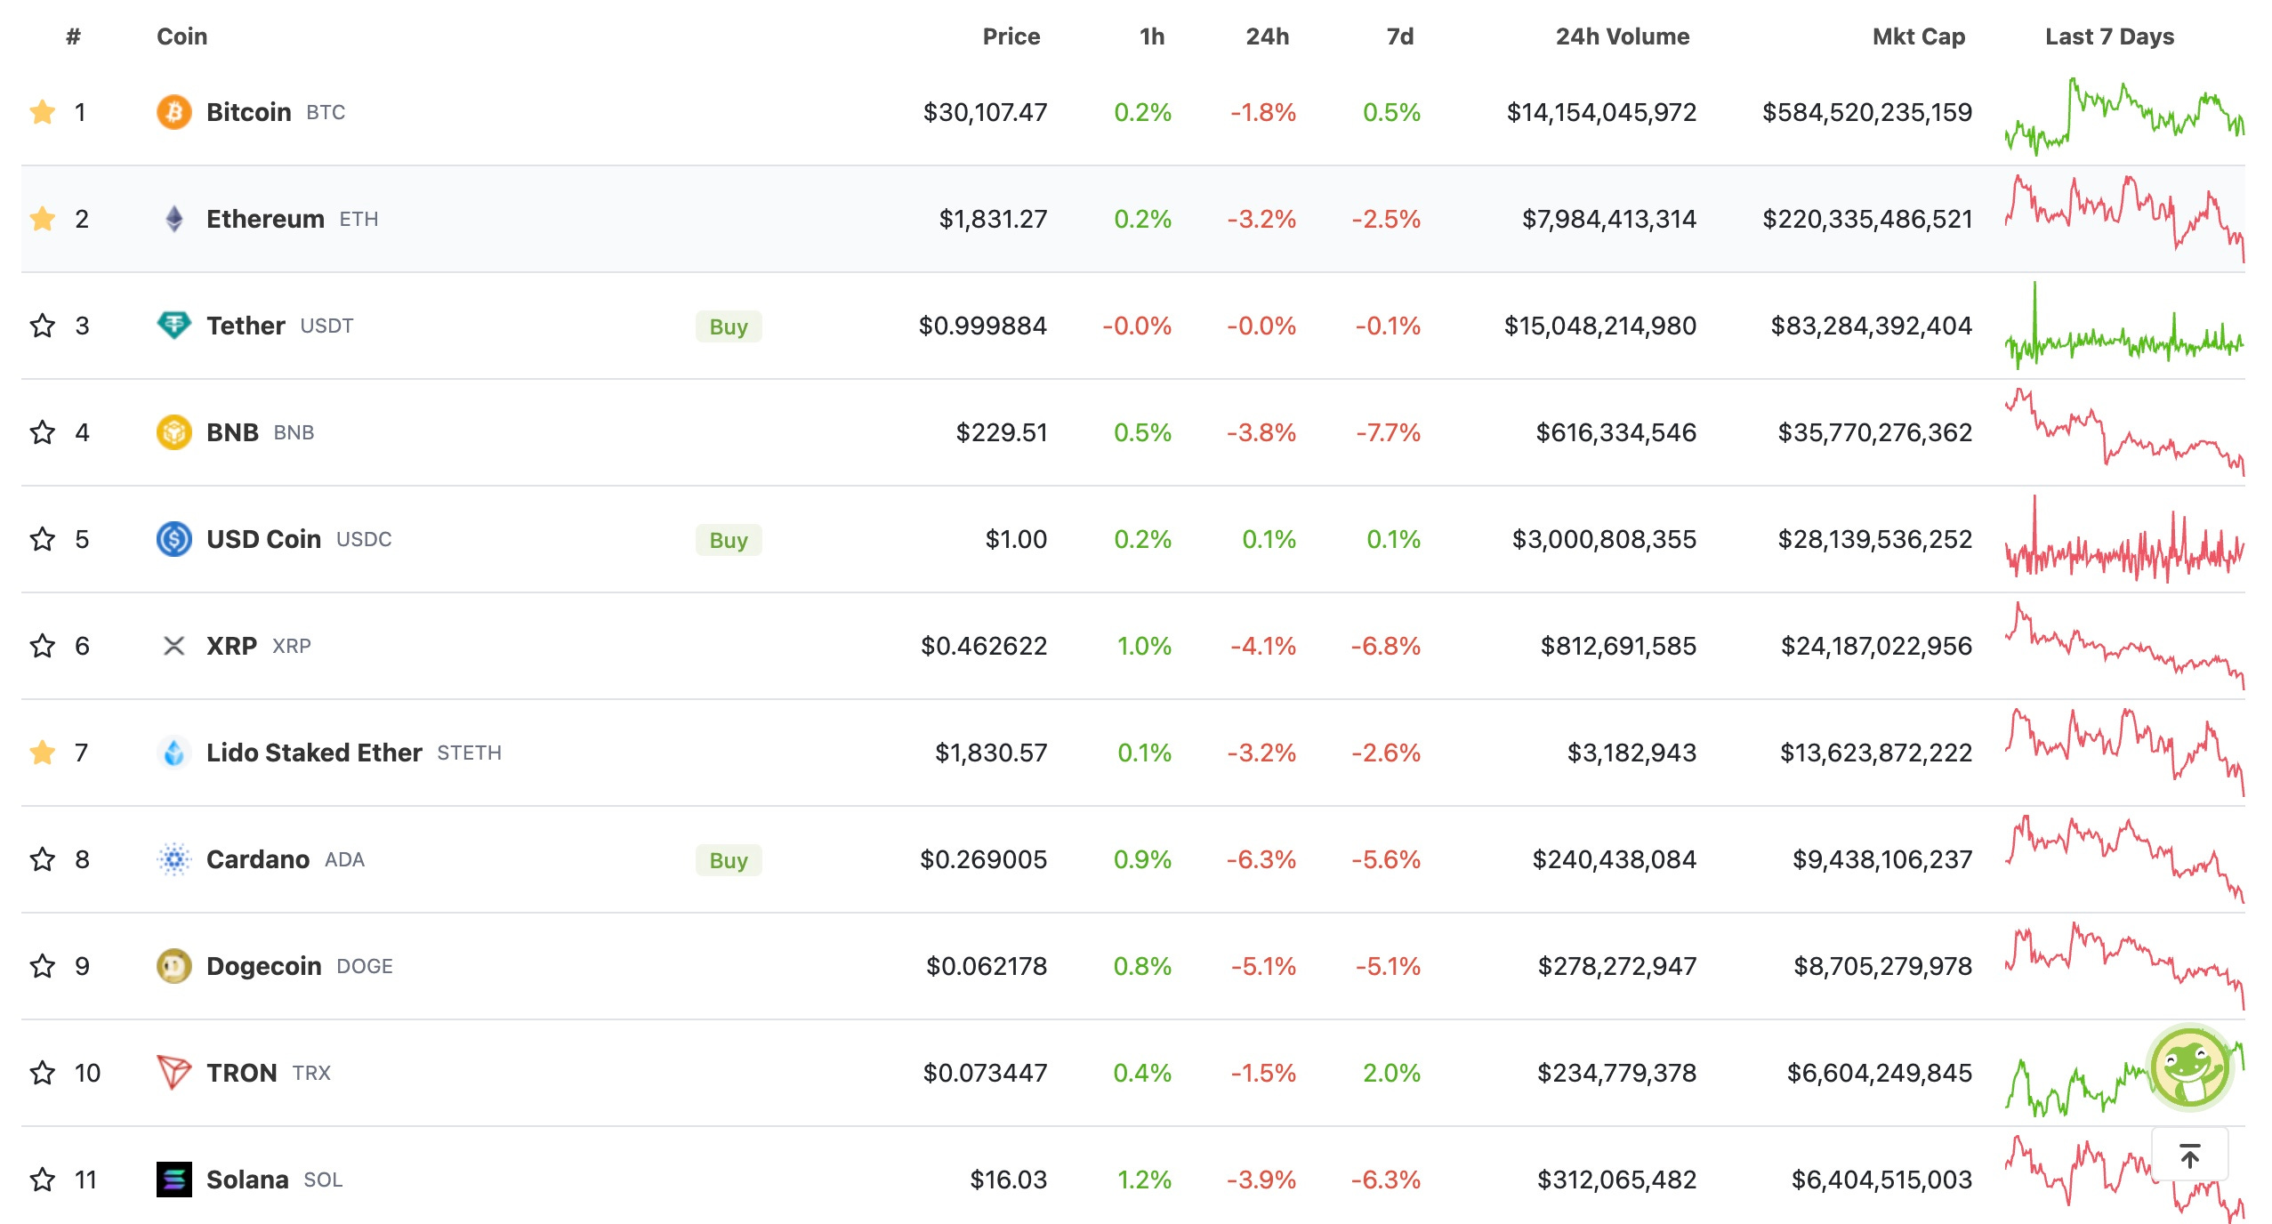Click the BNB coin logo
This screenshot has width=2272, height=1224.
click(x=174, y=432)
